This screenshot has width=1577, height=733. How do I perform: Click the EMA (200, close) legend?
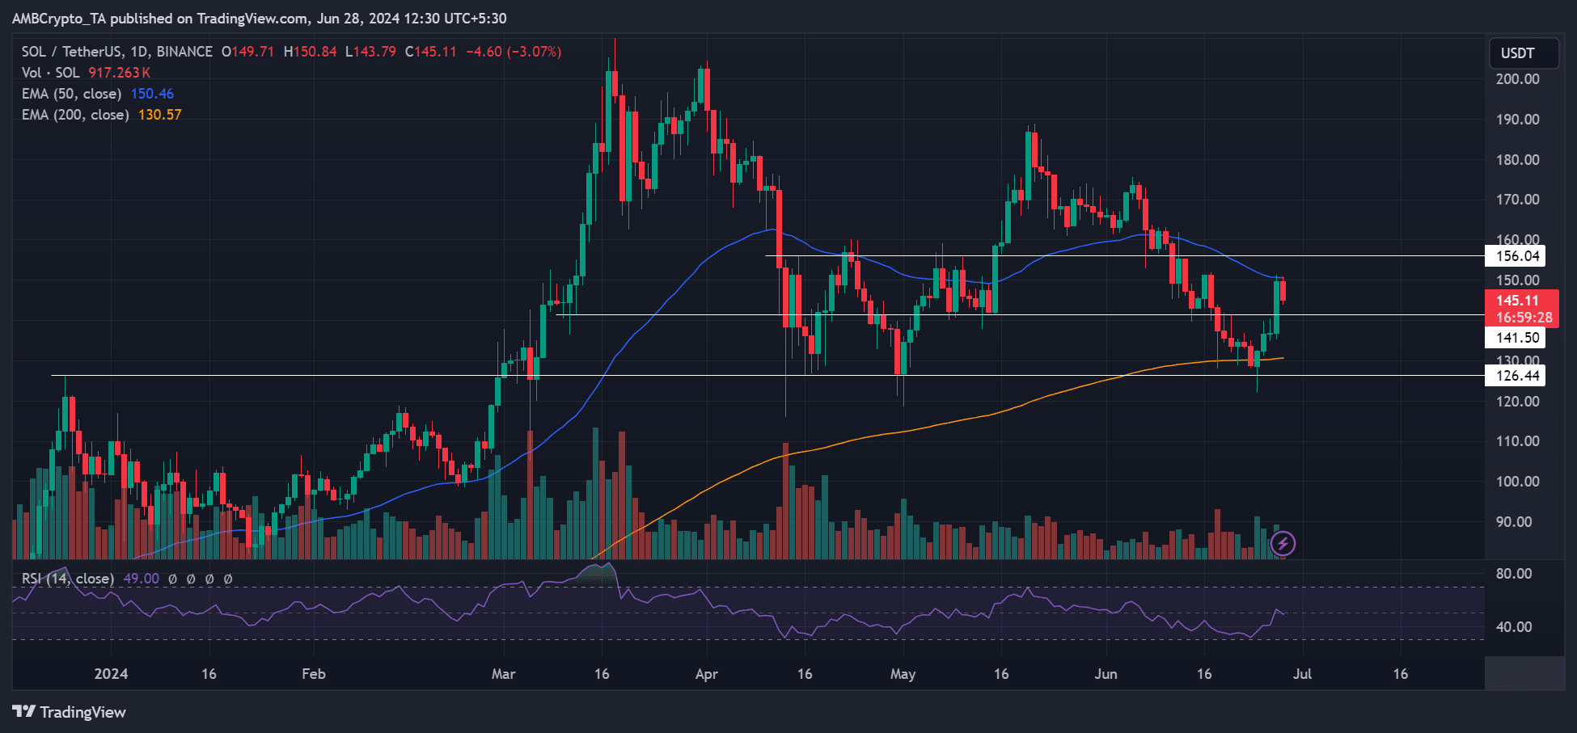pos(75,115)
